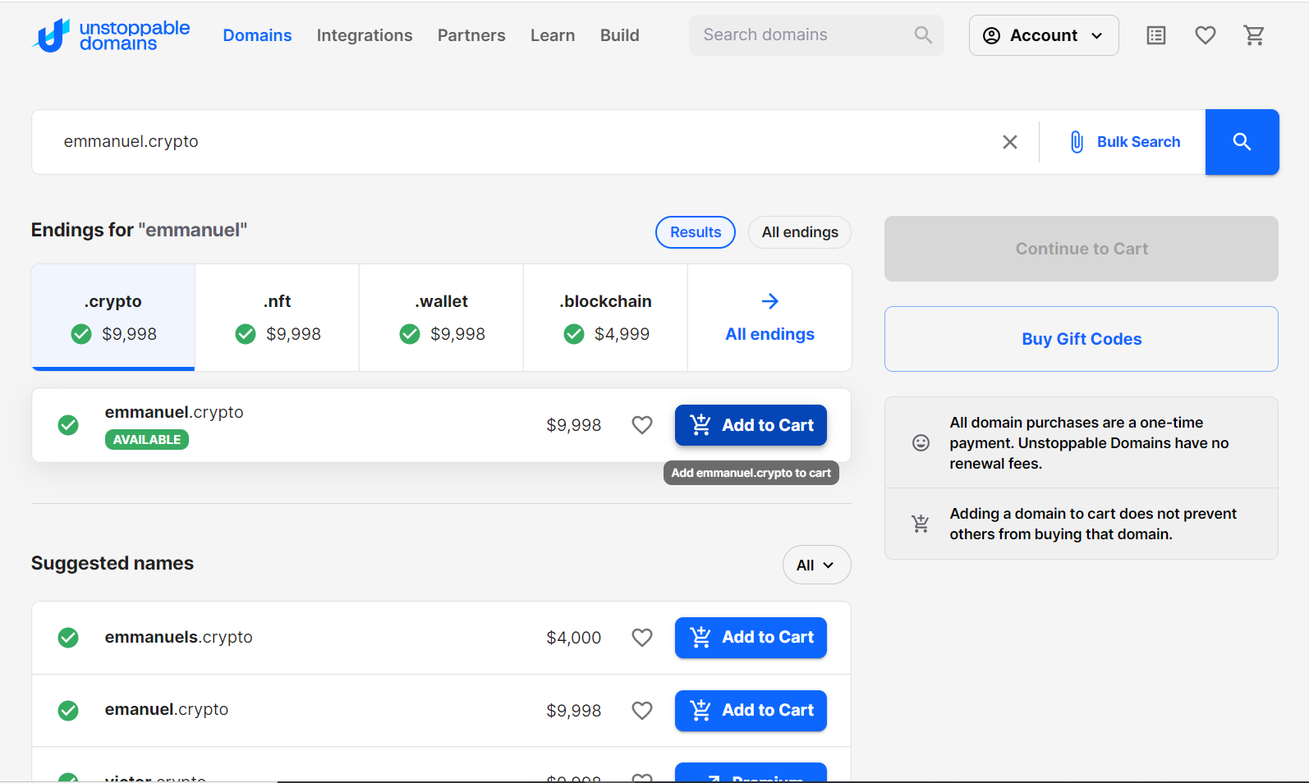Click the magnifier icon in top search
1309x783 pixels.
click(923, 35)
